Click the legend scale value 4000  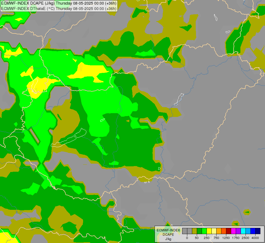pyautogui.click(x=255, y=238)
